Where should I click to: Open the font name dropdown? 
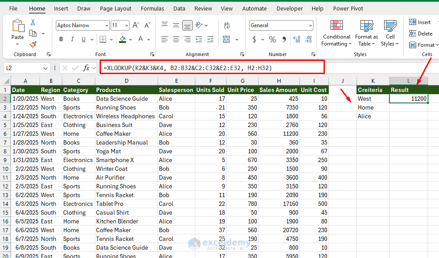point(107,25)
